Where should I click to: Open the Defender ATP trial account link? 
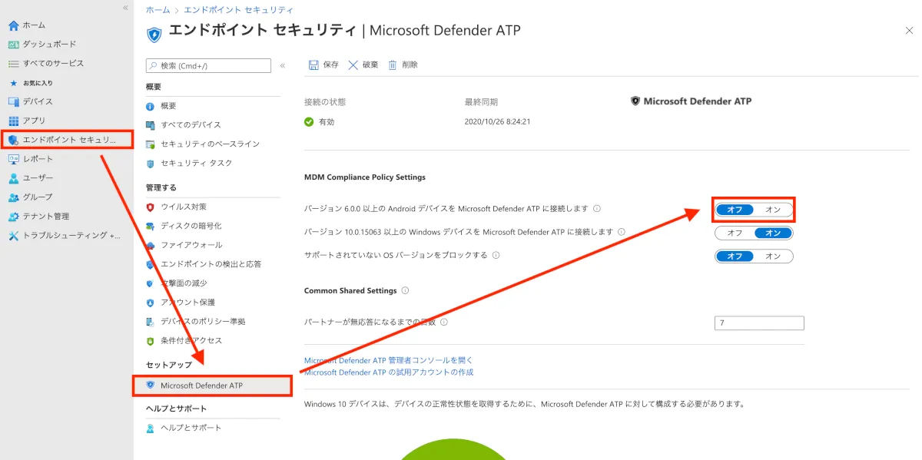pos(389,372)
